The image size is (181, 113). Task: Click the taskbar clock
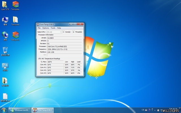pyautogui.click(x=173, y=110)
